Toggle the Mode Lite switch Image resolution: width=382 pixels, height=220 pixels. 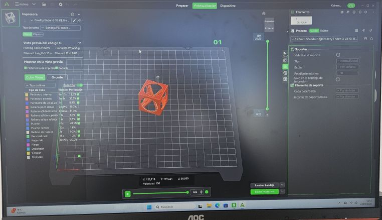[80, 85]
